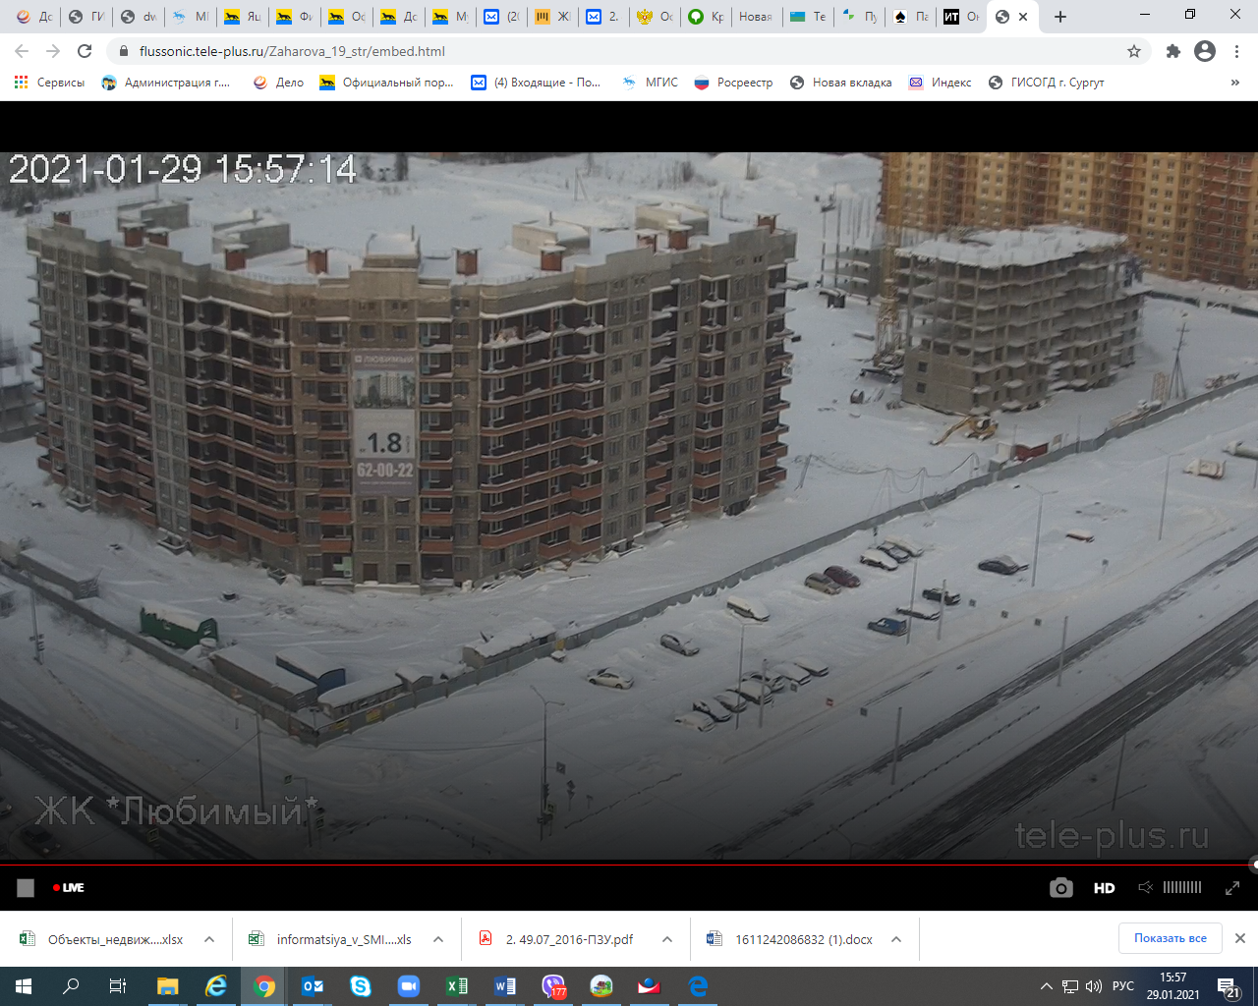The height and width of the screenshot is (1006, 1258).
Task: Expand options for the Объекты_недвиж xlsx download
Action: coord(209,939)
